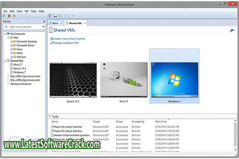Collapse the Shared VMs tree node
Viewport: 239px width, 159px height.
[5, 61]
